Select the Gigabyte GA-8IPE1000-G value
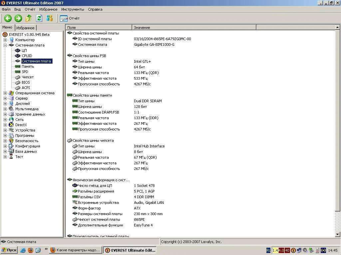The height and width of the screenshot is (255, 341). tap(154, 45)
